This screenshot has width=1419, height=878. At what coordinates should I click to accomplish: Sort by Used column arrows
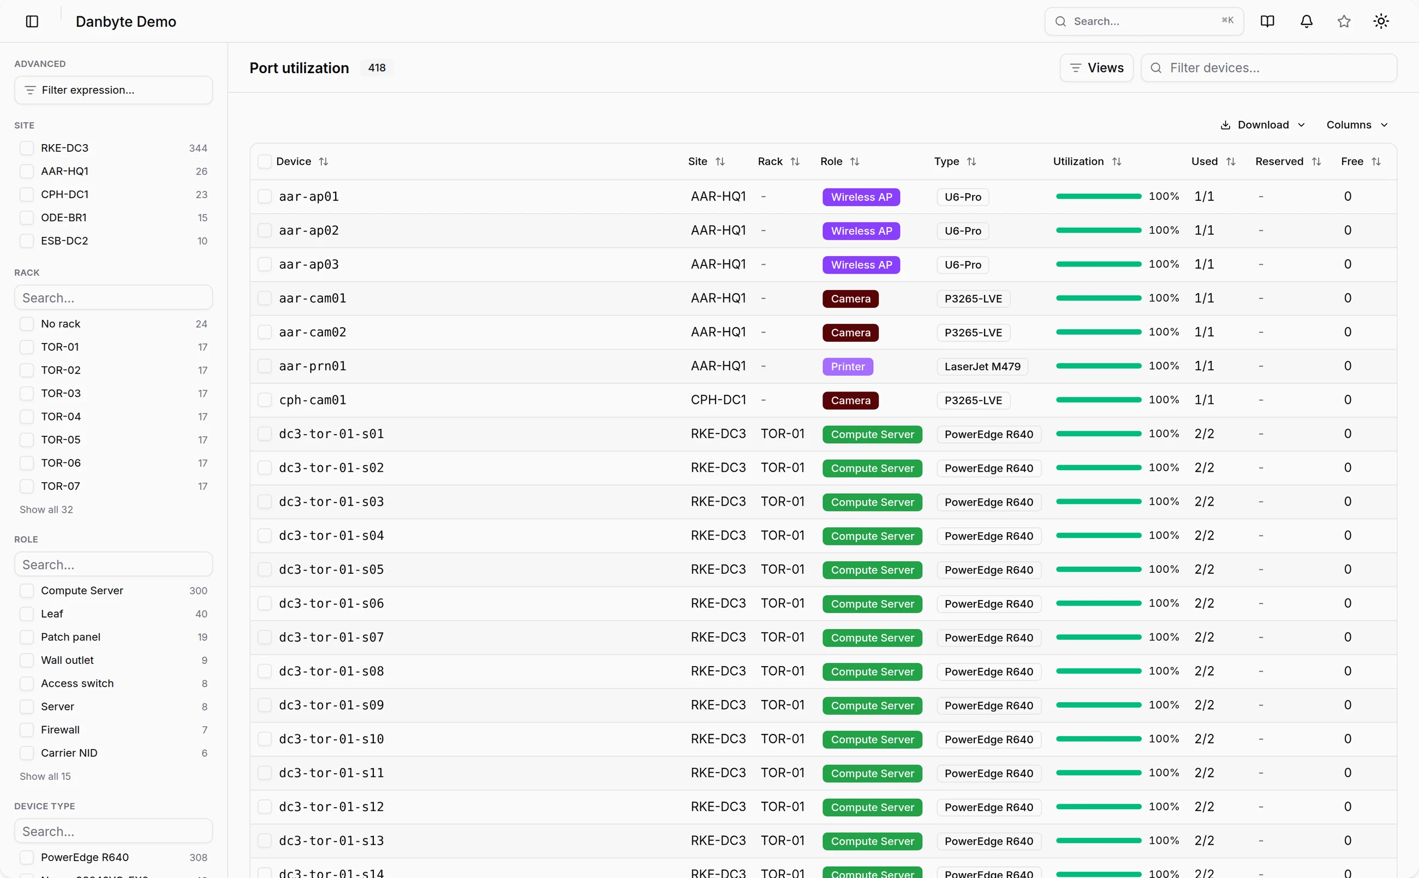(1230, 162)
